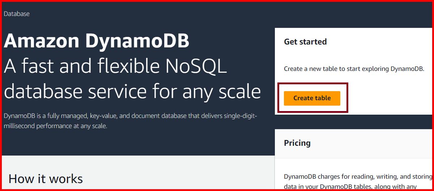Click 'millisecond performance at any scale' text
The height and width of the screenshot is (191, 434).
tap(56, 126)
